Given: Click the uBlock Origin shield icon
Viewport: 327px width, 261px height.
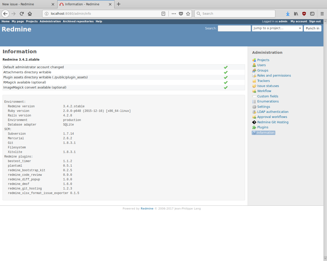Looking at the screenshot, I should (x=304, y=14).
